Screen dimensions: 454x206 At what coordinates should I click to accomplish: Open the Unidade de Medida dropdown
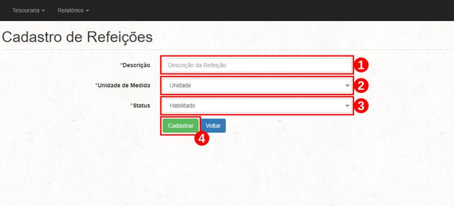pos(257,85)
